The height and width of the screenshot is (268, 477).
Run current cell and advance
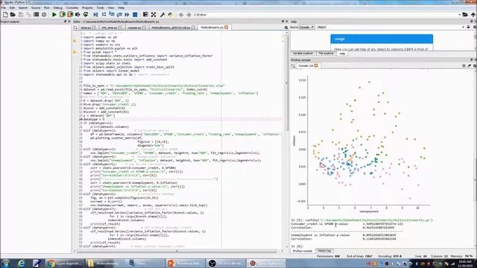pyautogui.click(x=70, y=15)
